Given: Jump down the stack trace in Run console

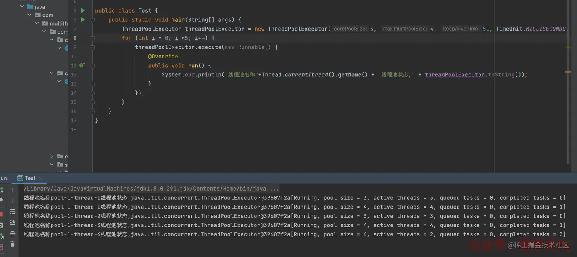Looking at the screenshot, I should pyautogui.click(x=13, y=201).
